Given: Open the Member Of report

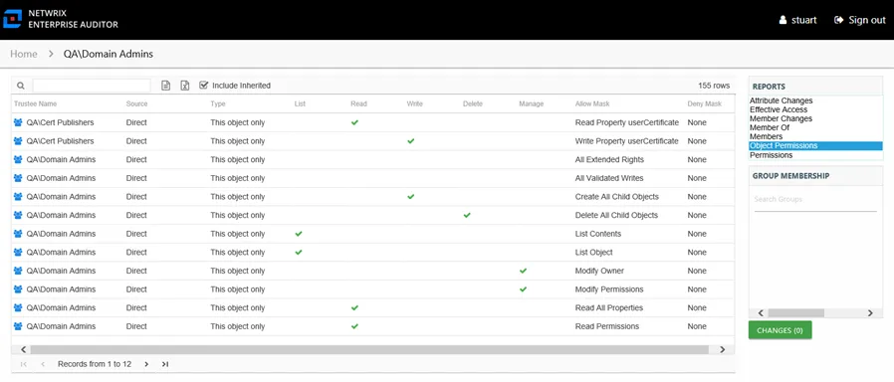Looking at the screenshot, I should (x=770, y=127).
